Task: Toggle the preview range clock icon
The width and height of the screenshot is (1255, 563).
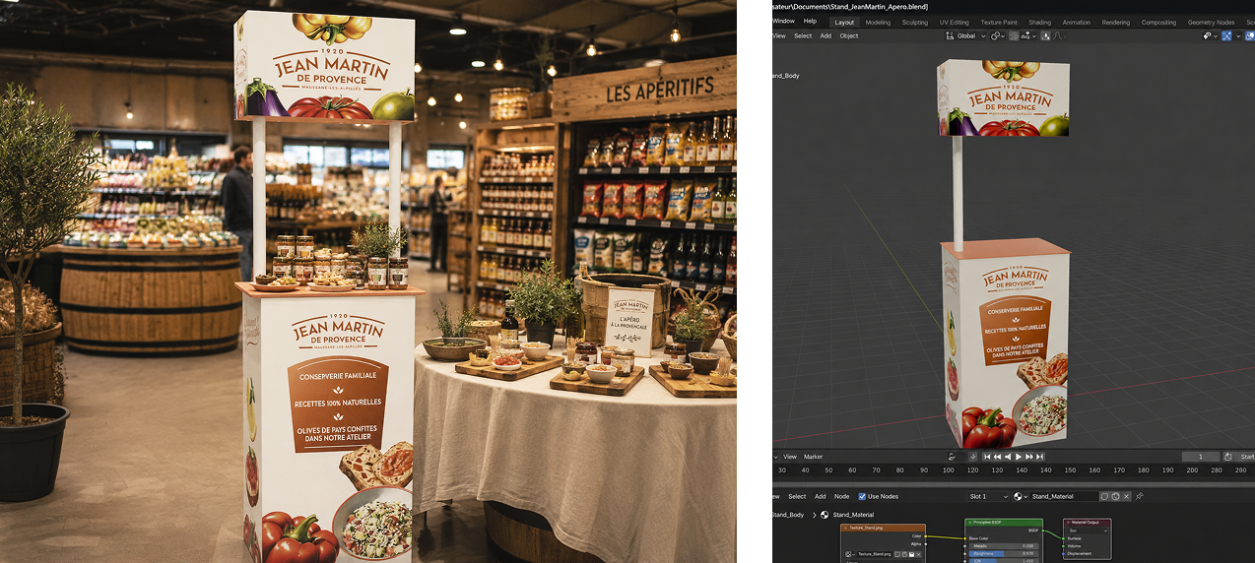Action: point(1228,457)
